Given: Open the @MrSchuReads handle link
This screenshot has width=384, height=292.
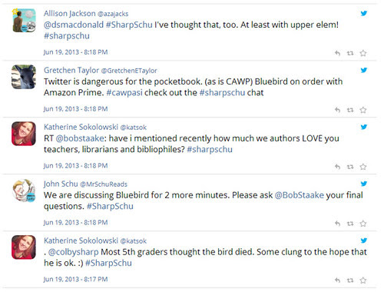Looking at the screenshot, I should point(104,184).
